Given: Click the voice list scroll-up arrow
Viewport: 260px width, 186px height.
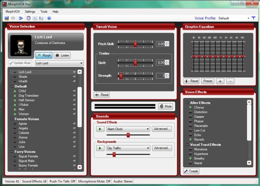Looking at the screenshot, I should click(80, 72).
